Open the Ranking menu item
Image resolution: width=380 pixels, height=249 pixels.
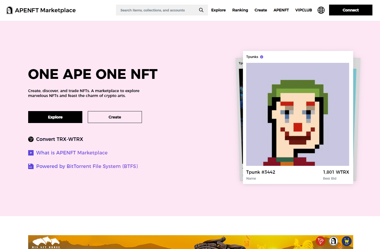click(240, 10)
